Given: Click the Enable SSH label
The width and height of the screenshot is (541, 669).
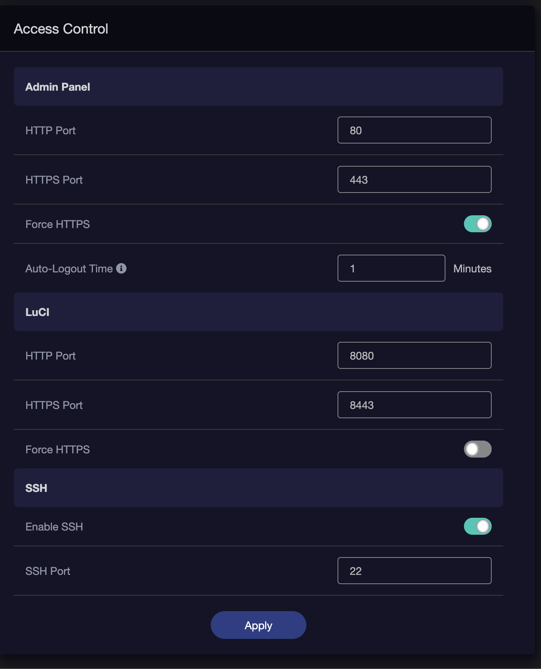Looking at the screenshot, I should click(54, 527).
